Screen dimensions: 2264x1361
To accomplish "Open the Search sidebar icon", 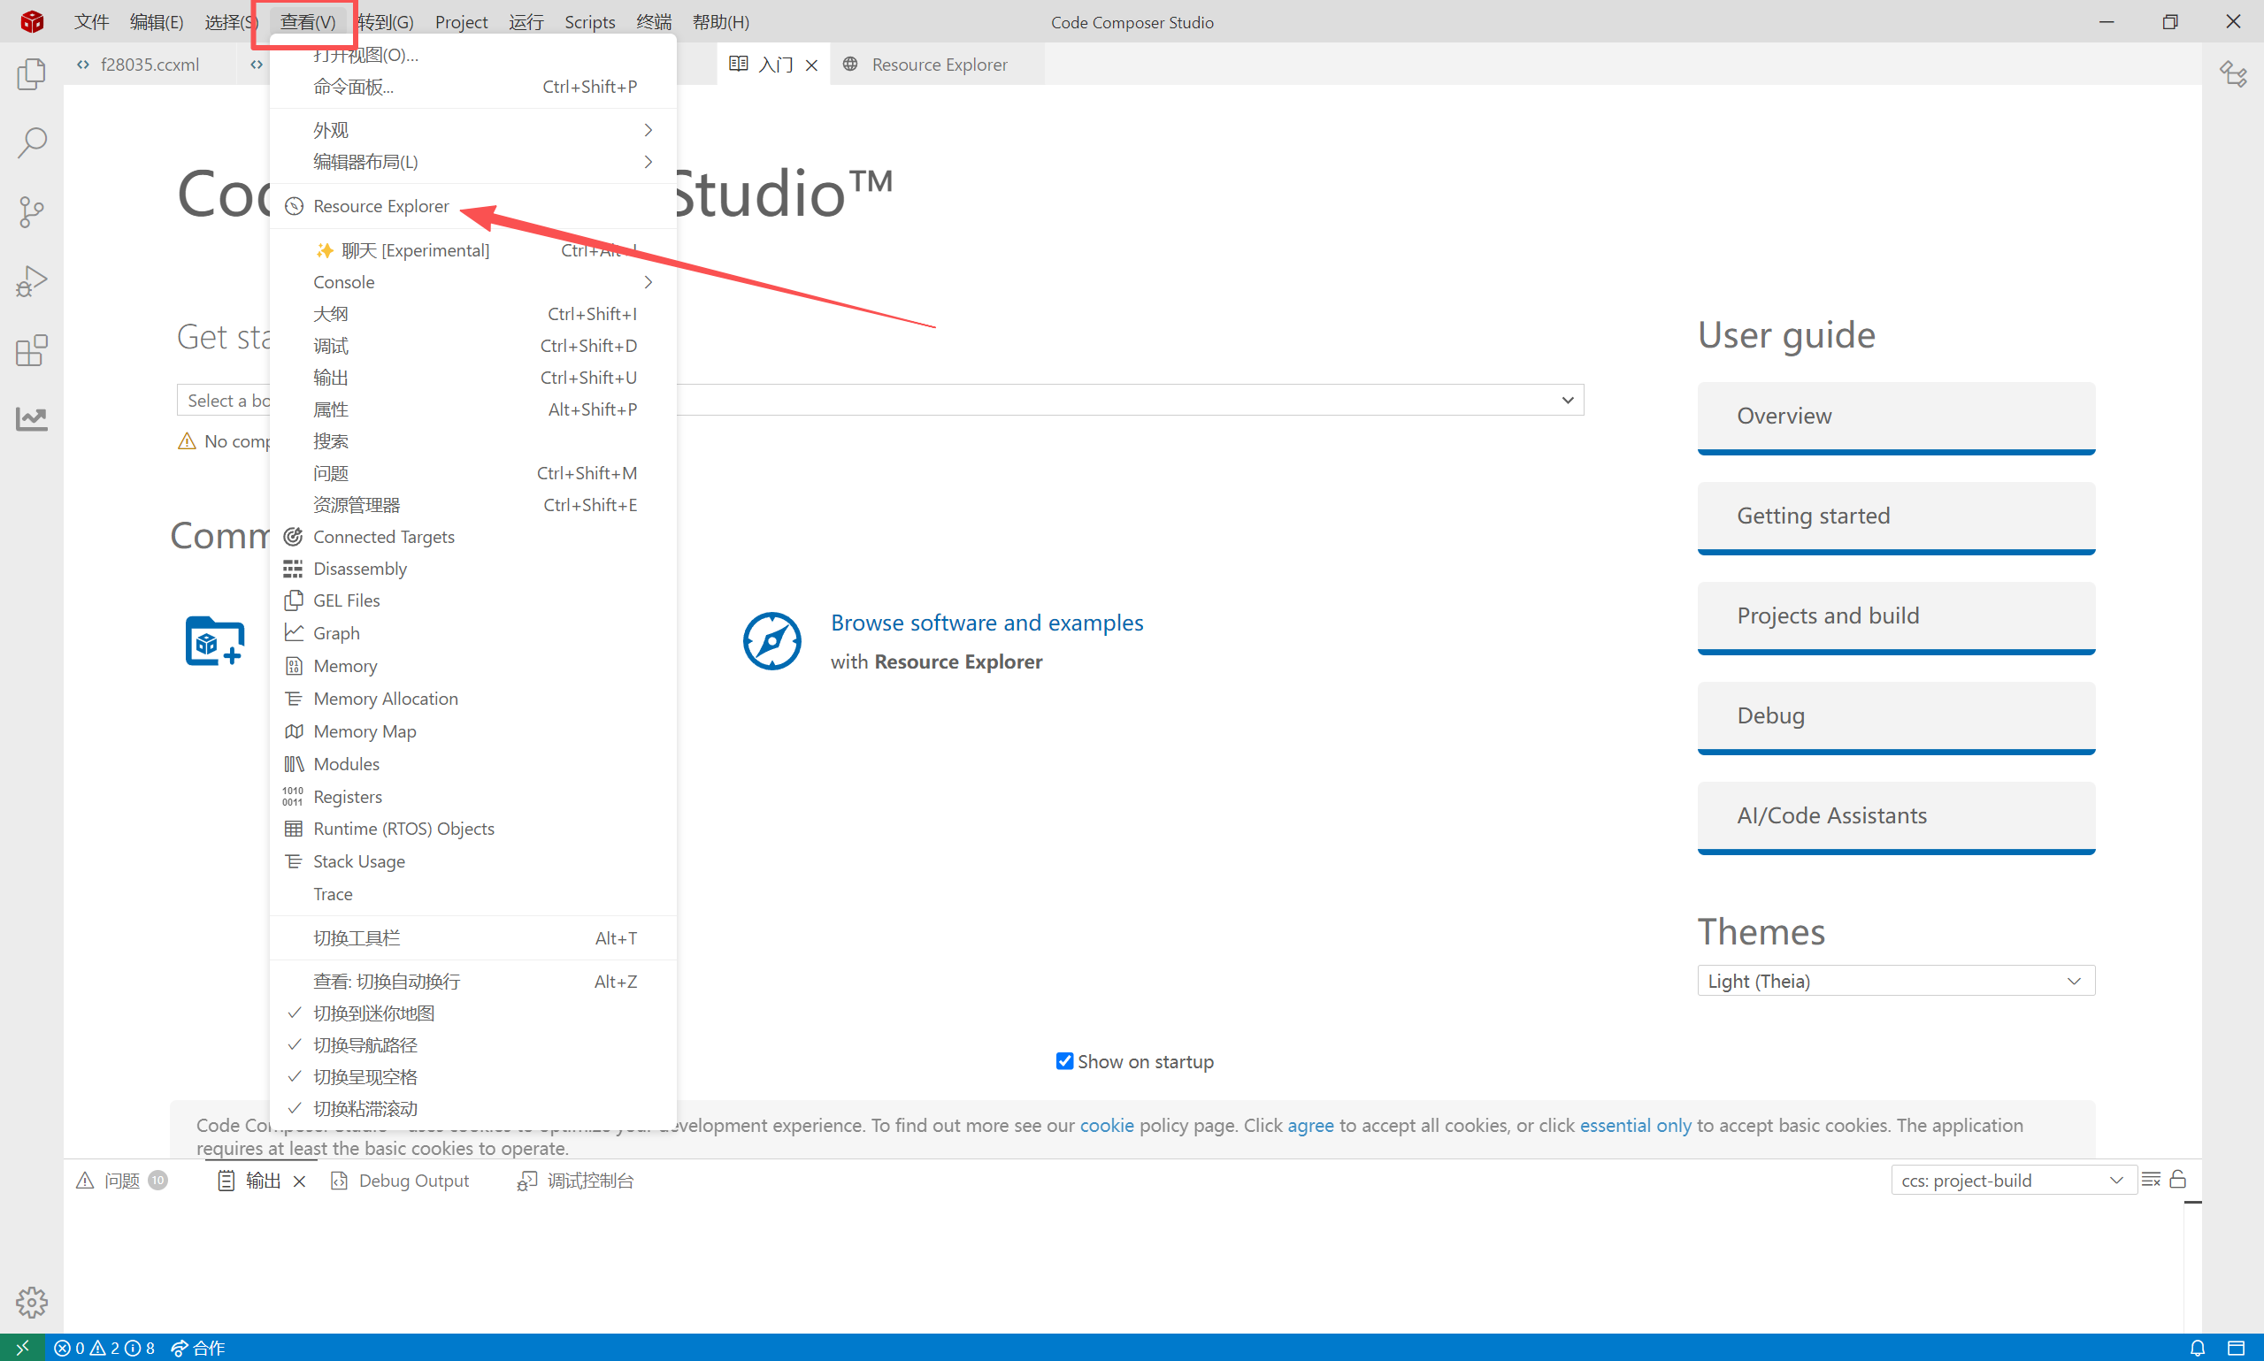I will point(32,143).
